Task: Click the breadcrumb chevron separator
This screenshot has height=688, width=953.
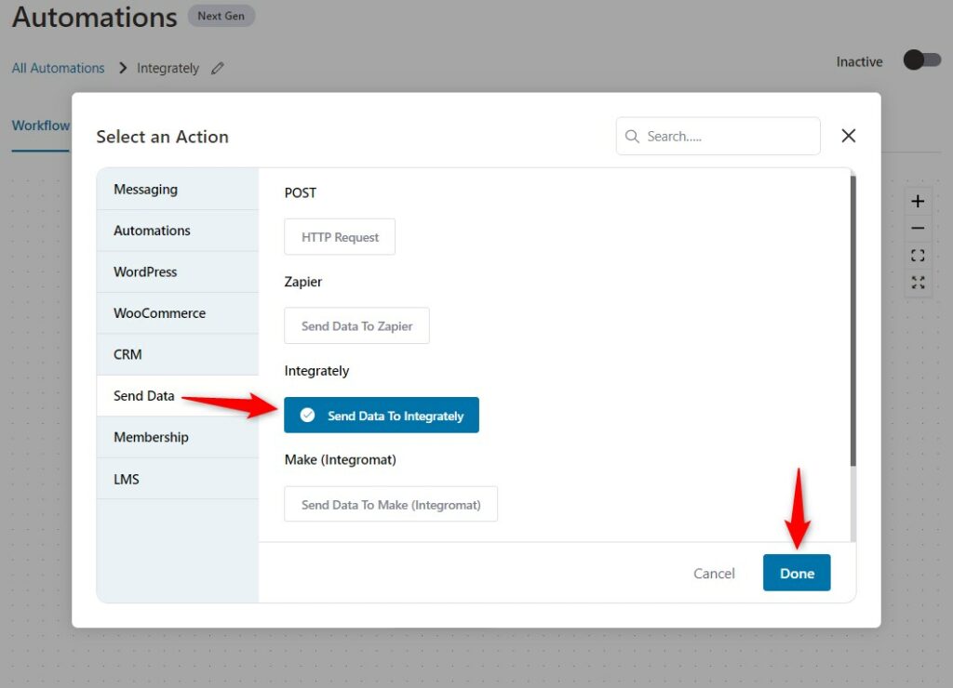Action: [x=123, y=68]
